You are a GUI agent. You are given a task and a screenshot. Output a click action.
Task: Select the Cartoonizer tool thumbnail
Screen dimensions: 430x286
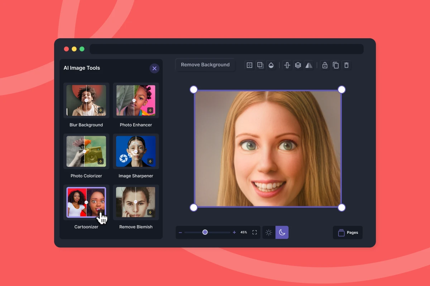pos(86,202)
